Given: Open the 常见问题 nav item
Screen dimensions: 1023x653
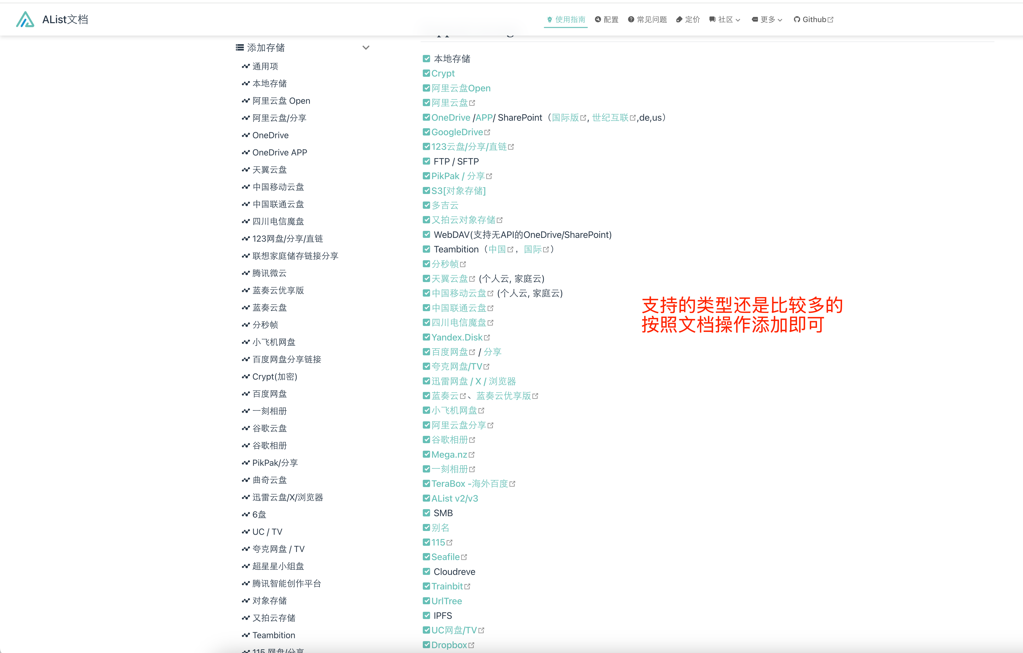Looking at the screenshot, I should (x=647, y=19).
